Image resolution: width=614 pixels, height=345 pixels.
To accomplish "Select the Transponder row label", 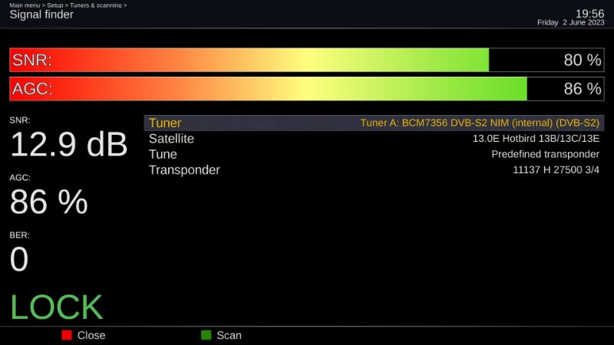I will click(x=184, y=170).
